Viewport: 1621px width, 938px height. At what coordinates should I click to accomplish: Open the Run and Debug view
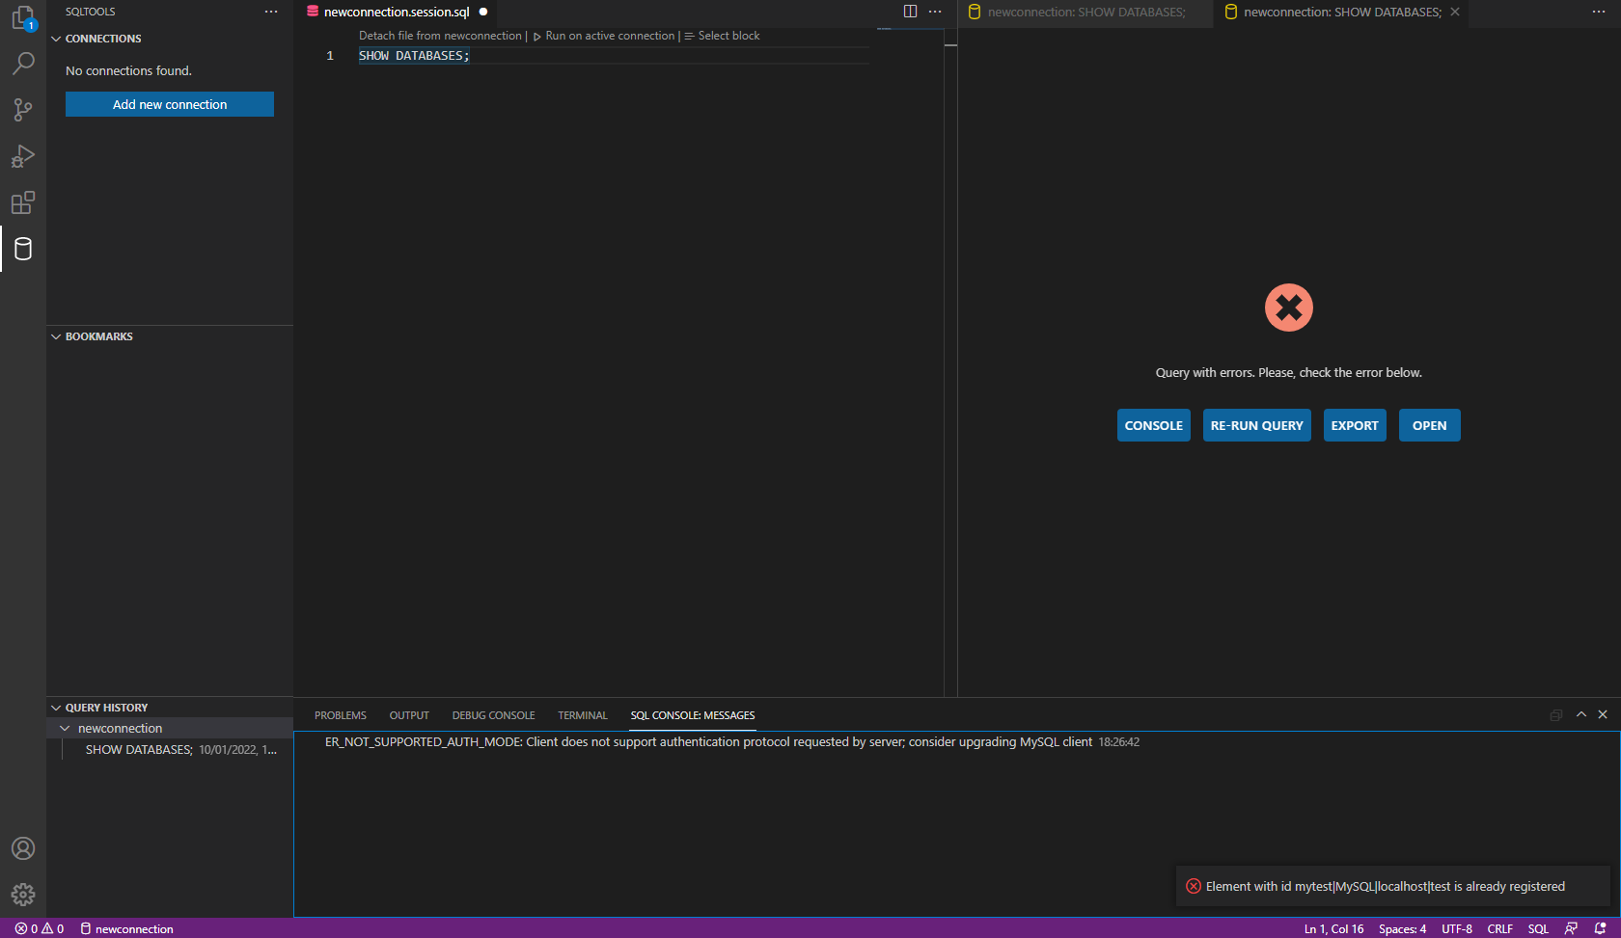(x=23, y=156)
